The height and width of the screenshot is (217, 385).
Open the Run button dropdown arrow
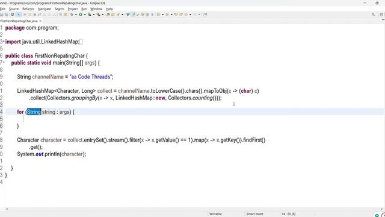click(x=85, y=14)
